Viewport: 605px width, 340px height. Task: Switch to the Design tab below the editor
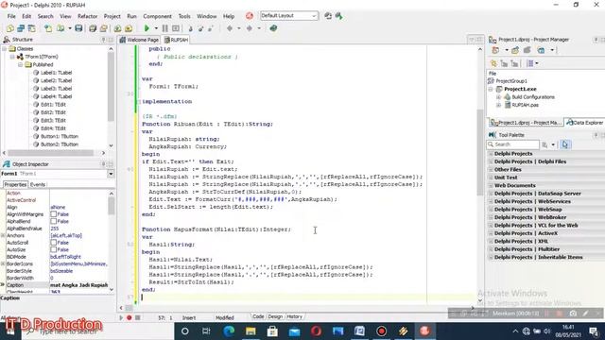click(275, 316)
